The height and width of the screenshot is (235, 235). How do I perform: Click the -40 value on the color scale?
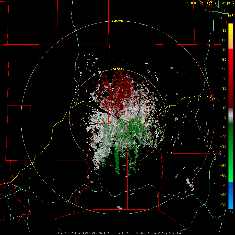pos(223,156)
